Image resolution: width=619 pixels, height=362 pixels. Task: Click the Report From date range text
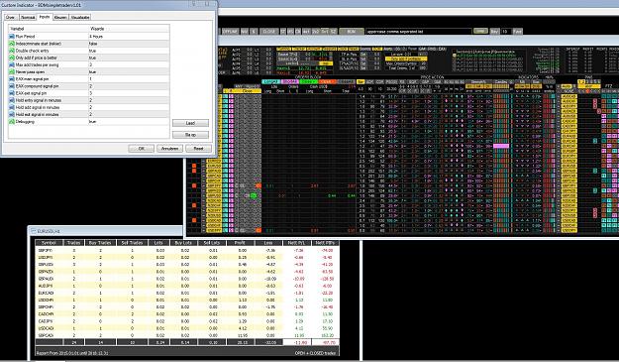click(x=72, y=353)
